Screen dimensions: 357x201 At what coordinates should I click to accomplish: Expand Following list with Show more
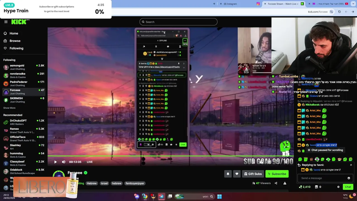point(9,108)
